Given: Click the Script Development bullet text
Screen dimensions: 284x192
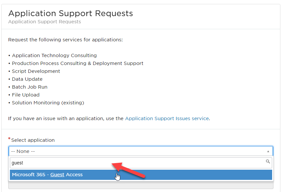Looking at the screenshot, I should [x=36, y=71].
